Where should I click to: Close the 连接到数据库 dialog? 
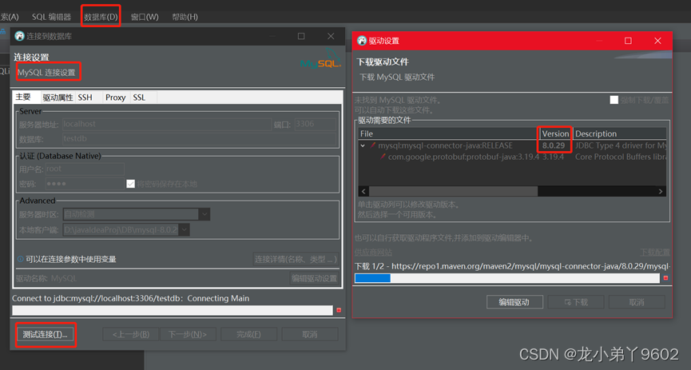pyautogui.click(x=331, y=36)
